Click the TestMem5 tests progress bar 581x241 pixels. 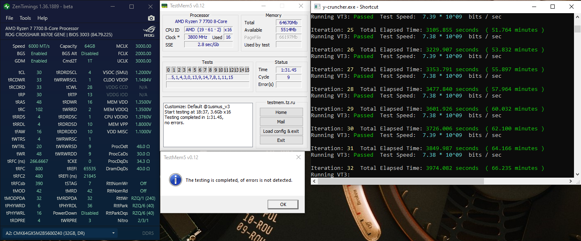(208, 85)
